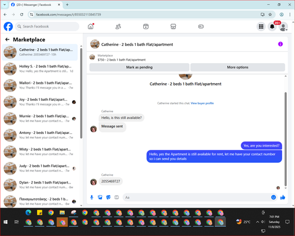295x236 pixels.
Task: Go back with the browser back arrow
Action: (x=5, y=15)
